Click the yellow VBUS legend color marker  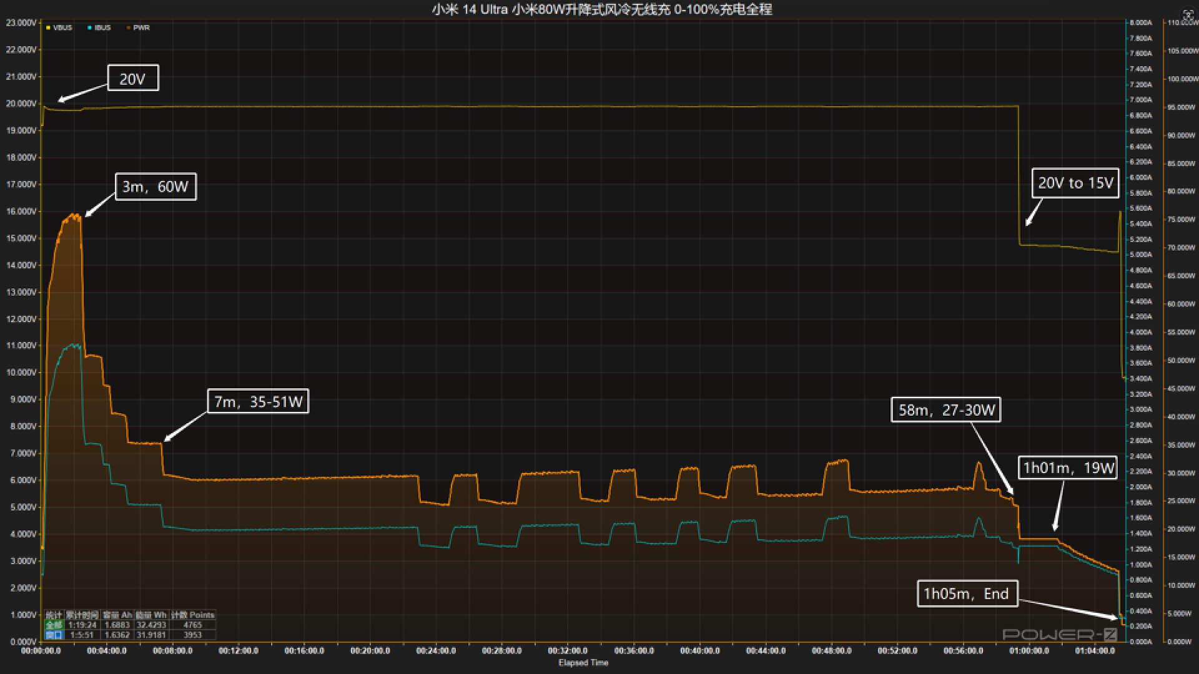click(48, 27)
